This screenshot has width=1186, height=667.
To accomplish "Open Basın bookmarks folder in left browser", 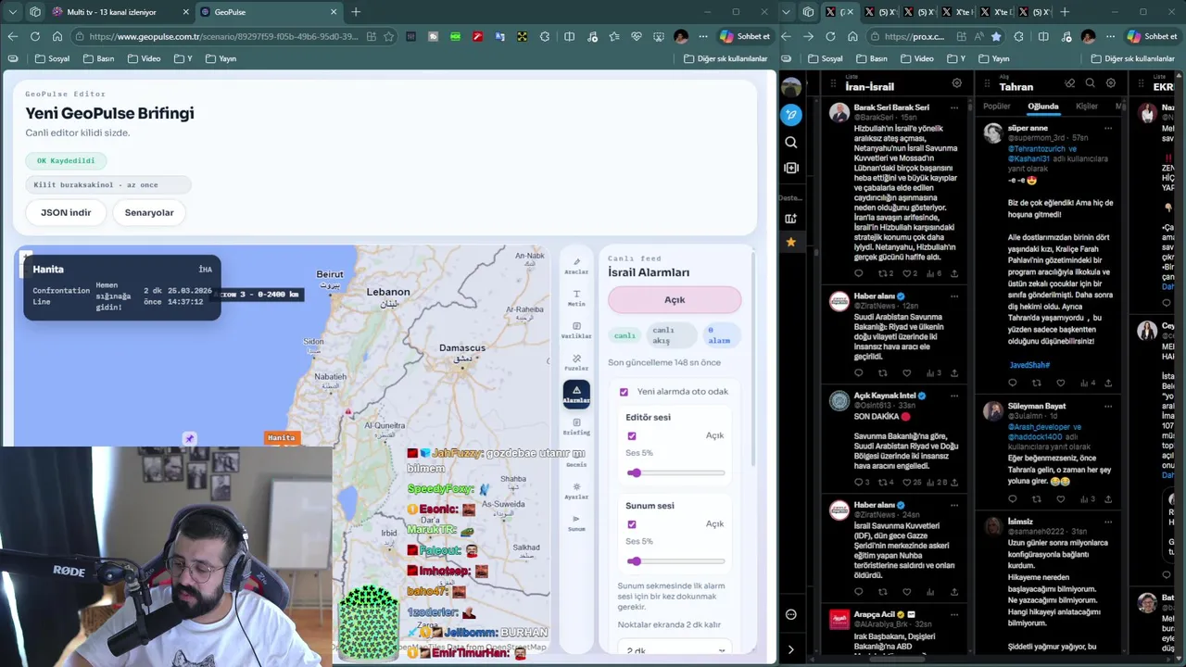I will [x=98, y=58].
